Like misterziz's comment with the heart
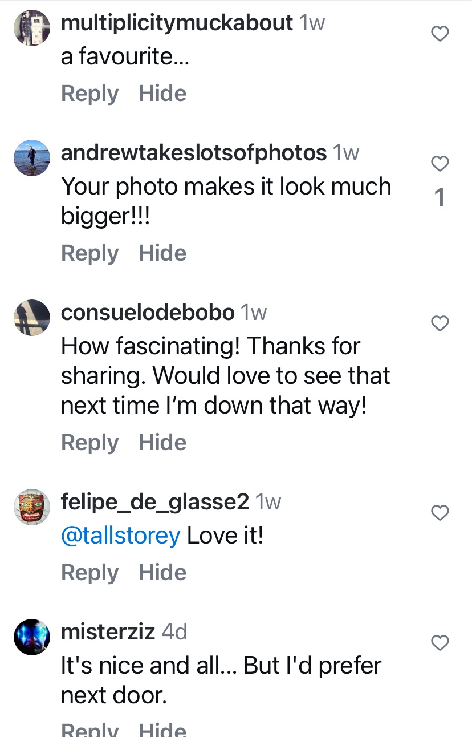The height and width of the screenshot is (737, 472). click(x=440, y=643)
